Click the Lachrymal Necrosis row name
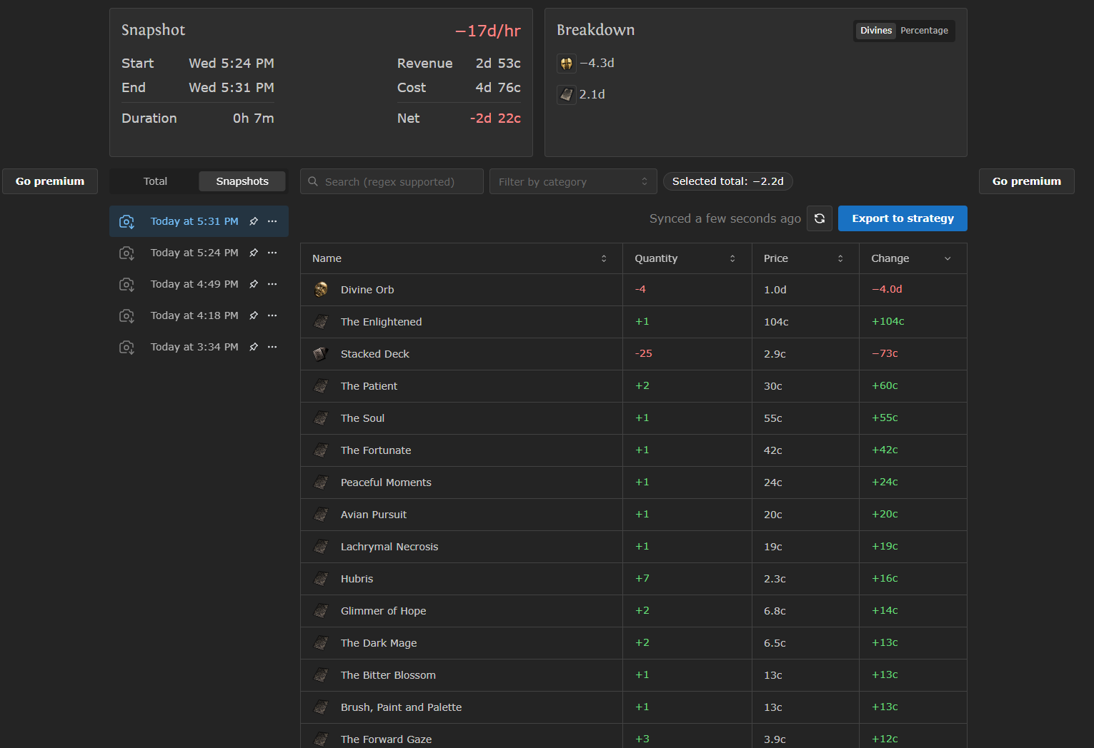The height and width of the screenshot is (748, 1094). tap(389, 547)
